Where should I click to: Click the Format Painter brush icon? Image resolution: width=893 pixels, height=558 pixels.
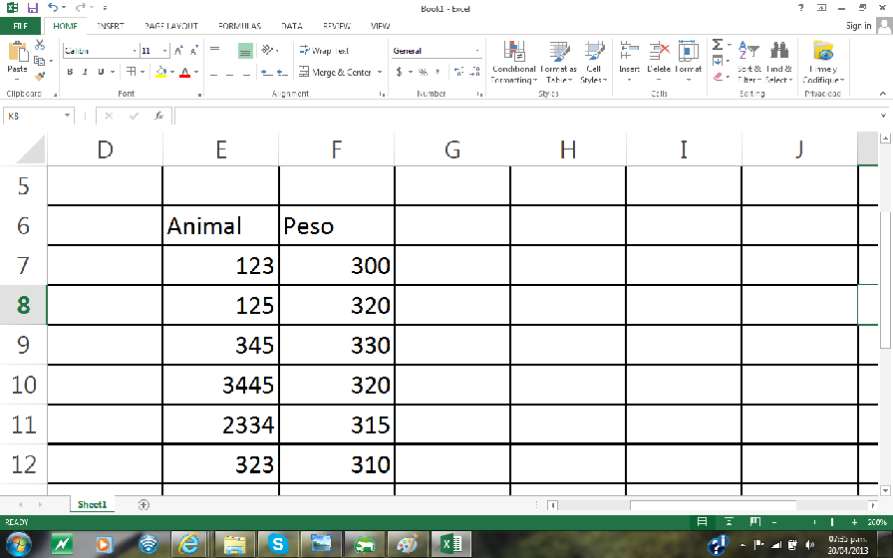(40, 76)
